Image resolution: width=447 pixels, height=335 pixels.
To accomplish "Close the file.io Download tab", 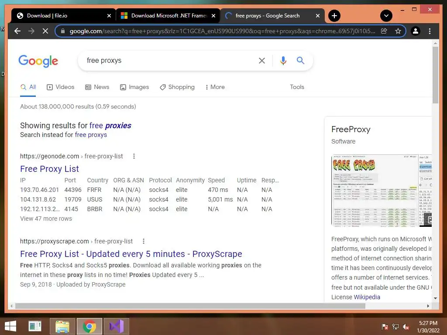I will point(109,16).
